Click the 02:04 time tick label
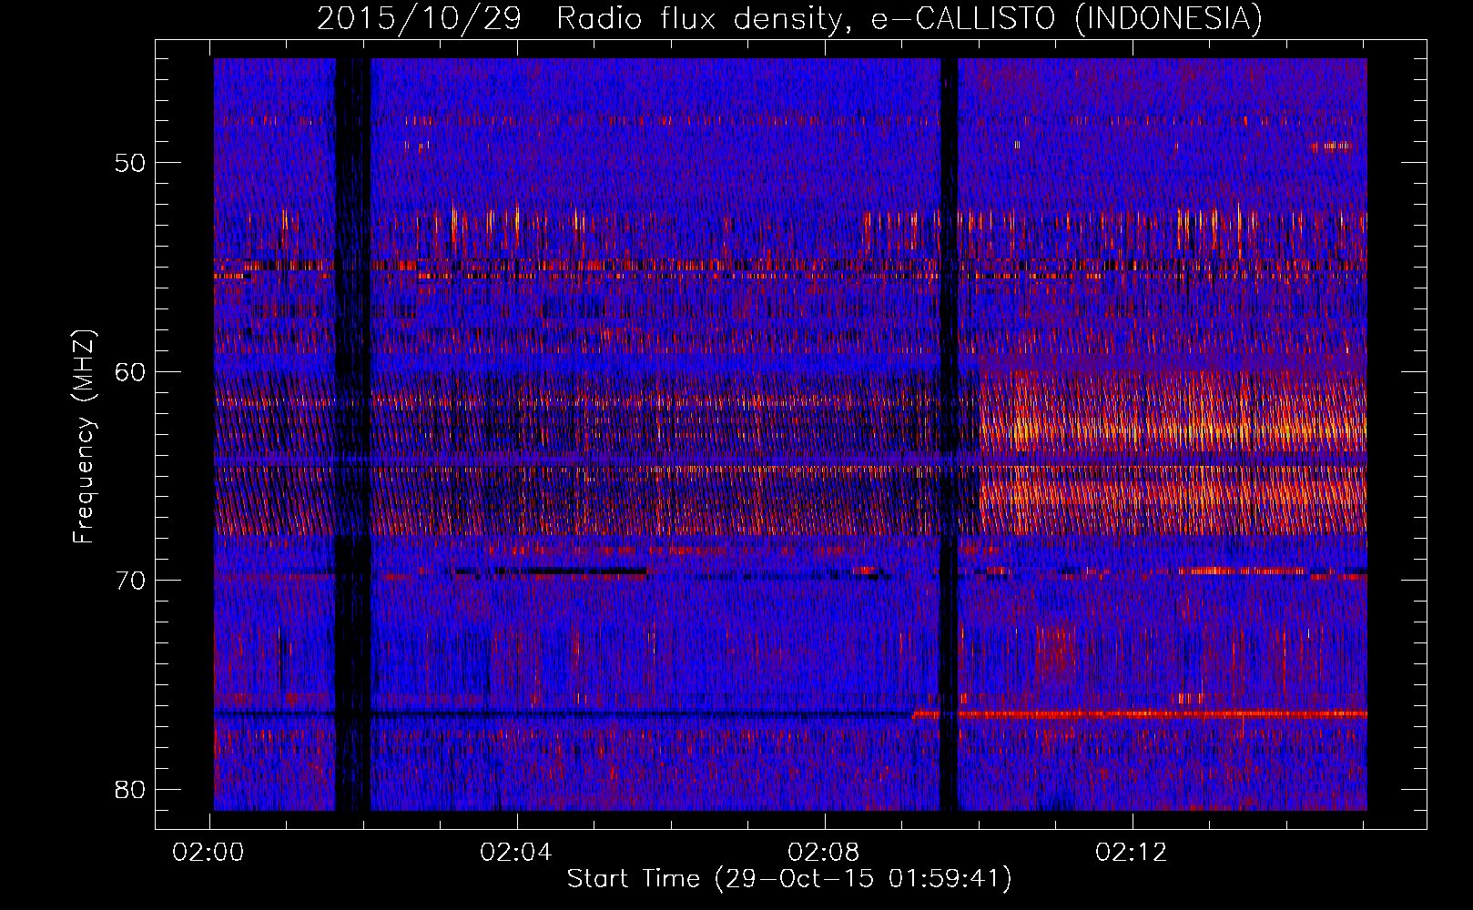This screenshot has height=910, width=1473. [x=517, y=853]
